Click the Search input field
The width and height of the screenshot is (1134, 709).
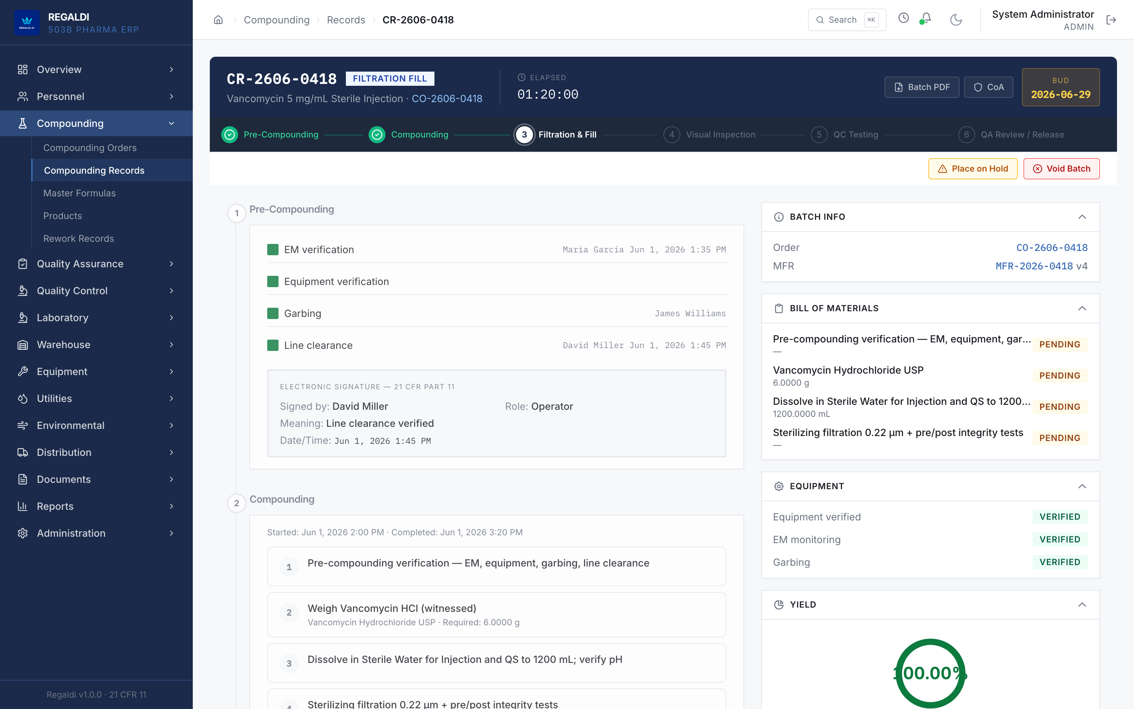(x=847, y=20)
